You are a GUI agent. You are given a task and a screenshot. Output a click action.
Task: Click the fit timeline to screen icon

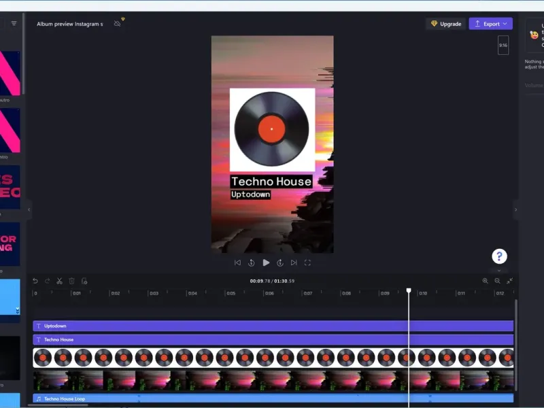pos(509,281)
